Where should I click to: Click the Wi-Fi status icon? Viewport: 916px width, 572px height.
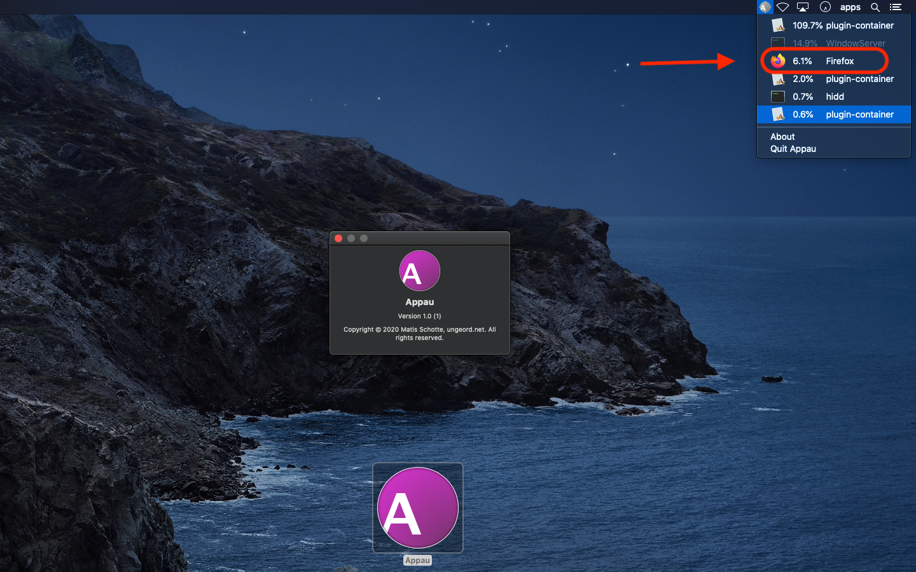click(783, 7)
